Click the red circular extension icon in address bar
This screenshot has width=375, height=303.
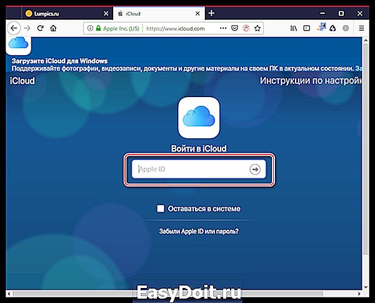pos(246,28)
